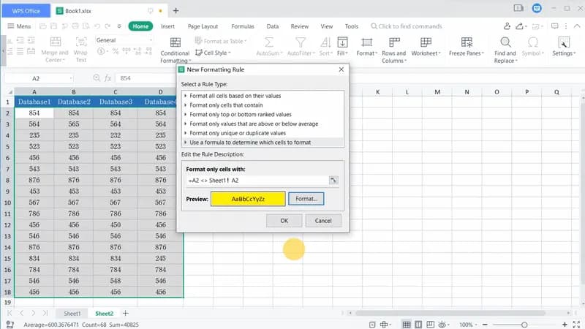Open the Home ribbon tab
This screenshot has width=585, height=329.
click(x=140, y=26)
